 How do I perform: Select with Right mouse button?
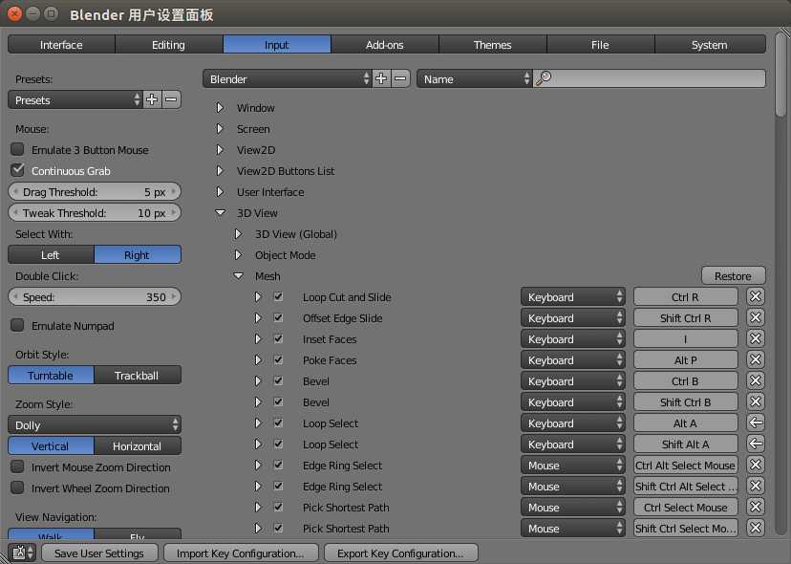(138, 255)
